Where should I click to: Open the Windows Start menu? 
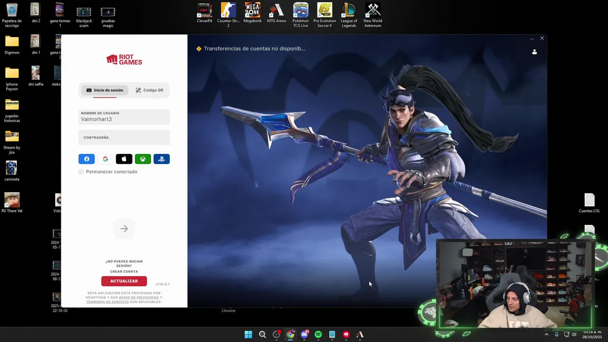tap(248, 334)
